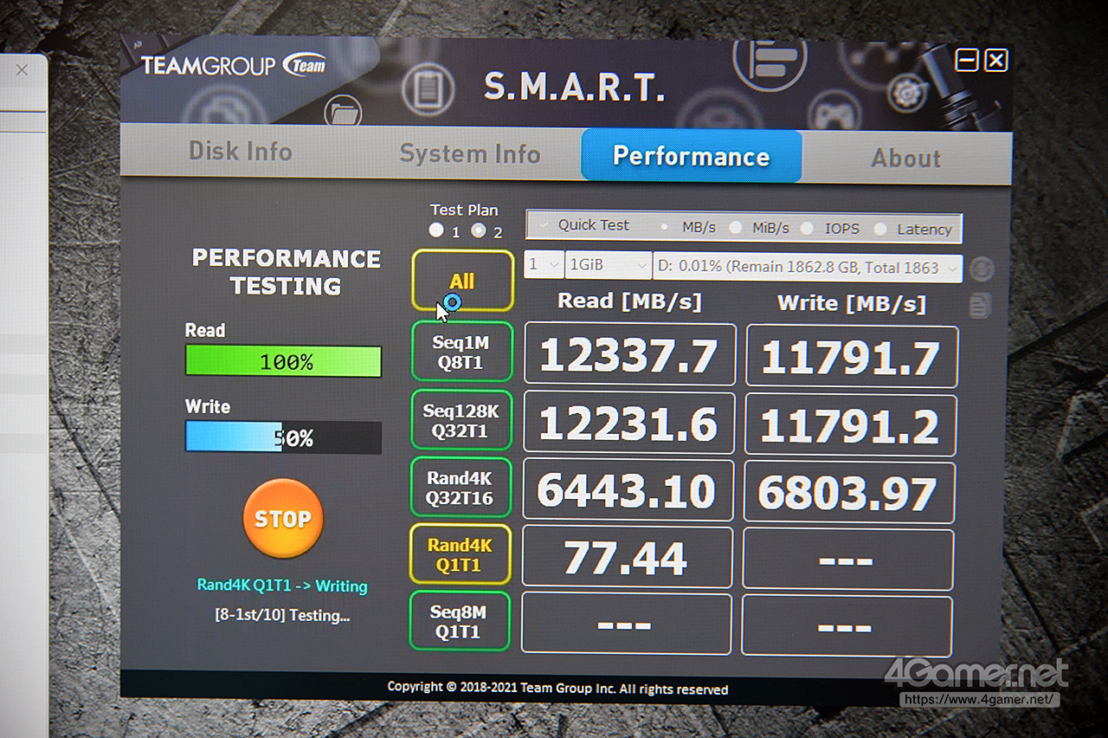Close the S.M.A.R.T. window
1108x738 pixels.
tap(996, 60)
